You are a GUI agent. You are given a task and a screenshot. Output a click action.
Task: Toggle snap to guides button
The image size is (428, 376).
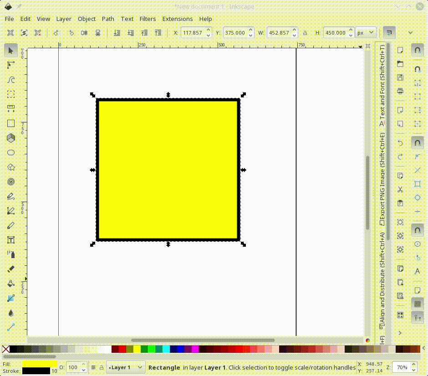click(x=418, y=318)
